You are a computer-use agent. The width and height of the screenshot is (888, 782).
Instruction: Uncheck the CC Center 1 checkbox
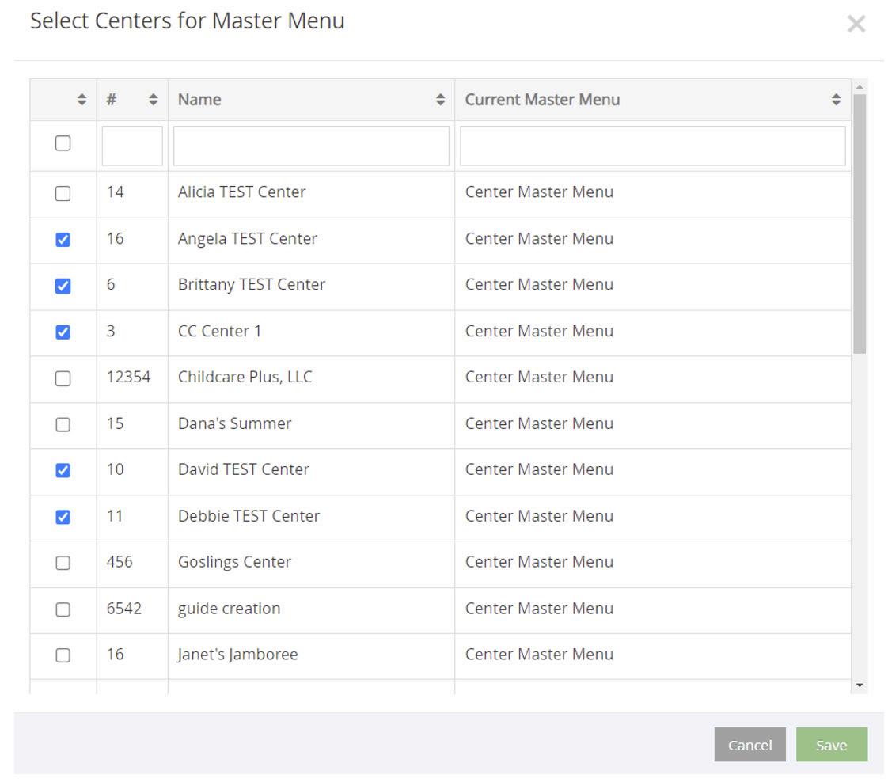point(63,332)
